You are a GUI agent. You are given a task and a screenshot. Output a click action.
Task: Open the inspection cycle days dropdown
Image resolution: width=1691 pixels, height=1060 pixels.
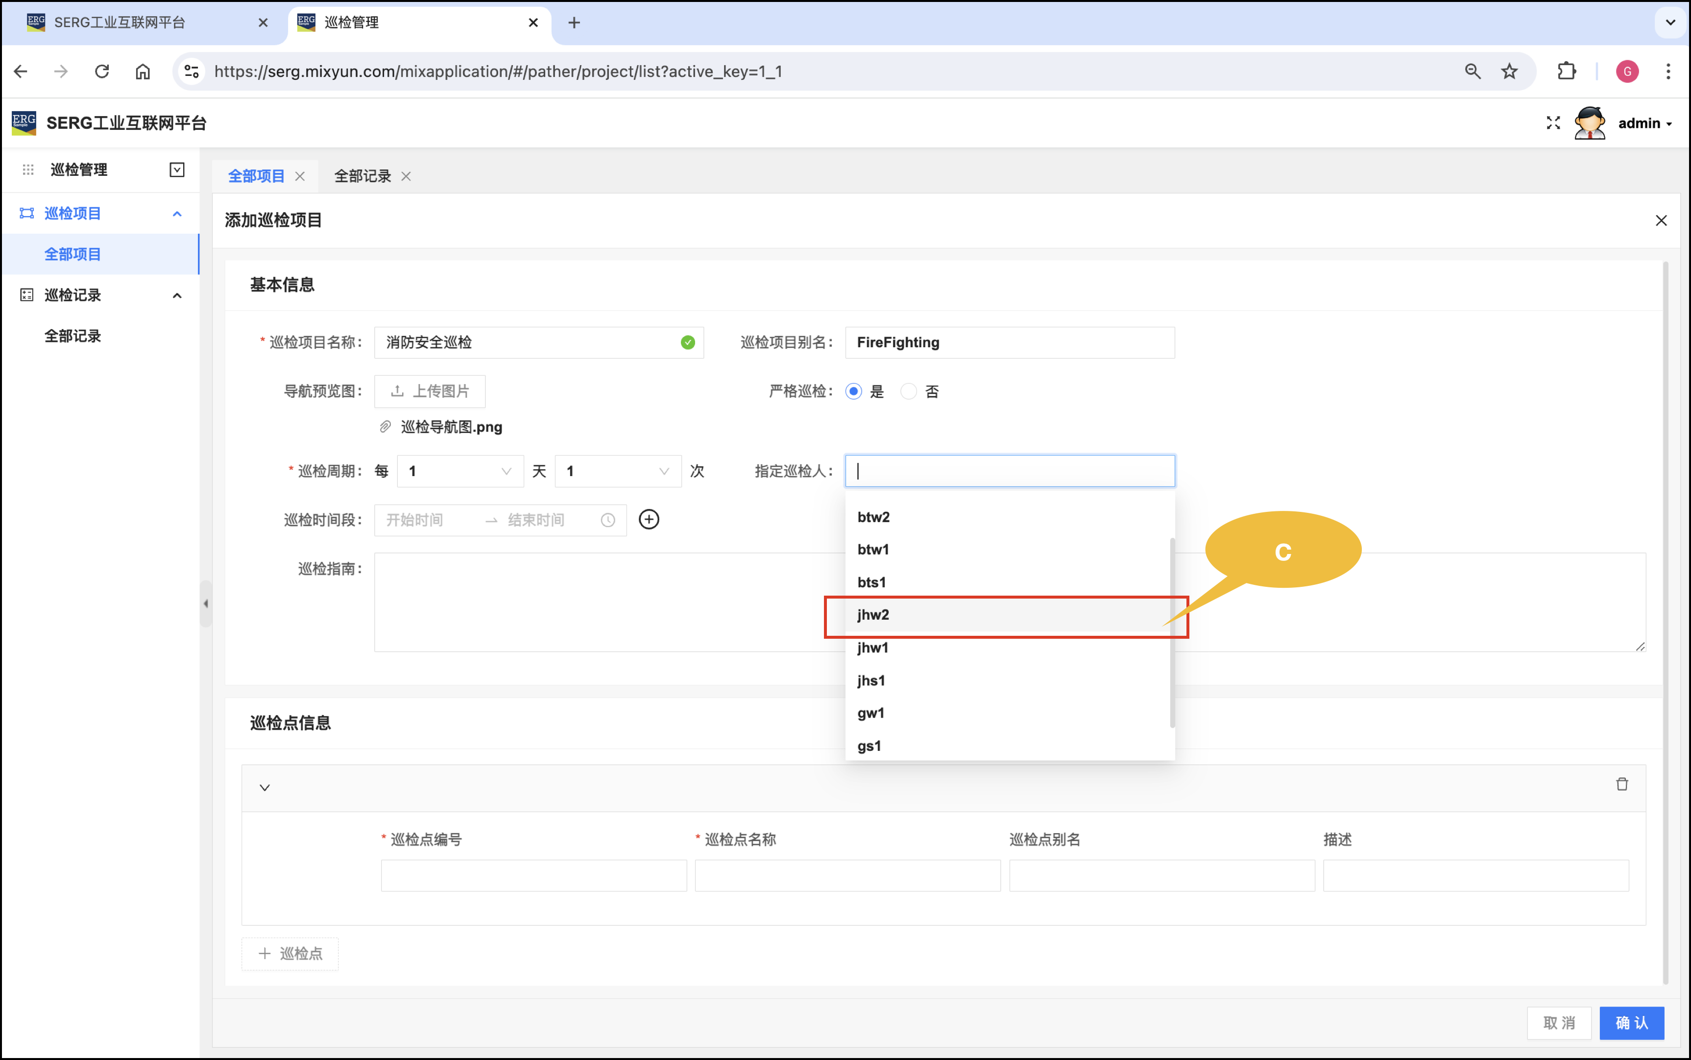(460, 471)
